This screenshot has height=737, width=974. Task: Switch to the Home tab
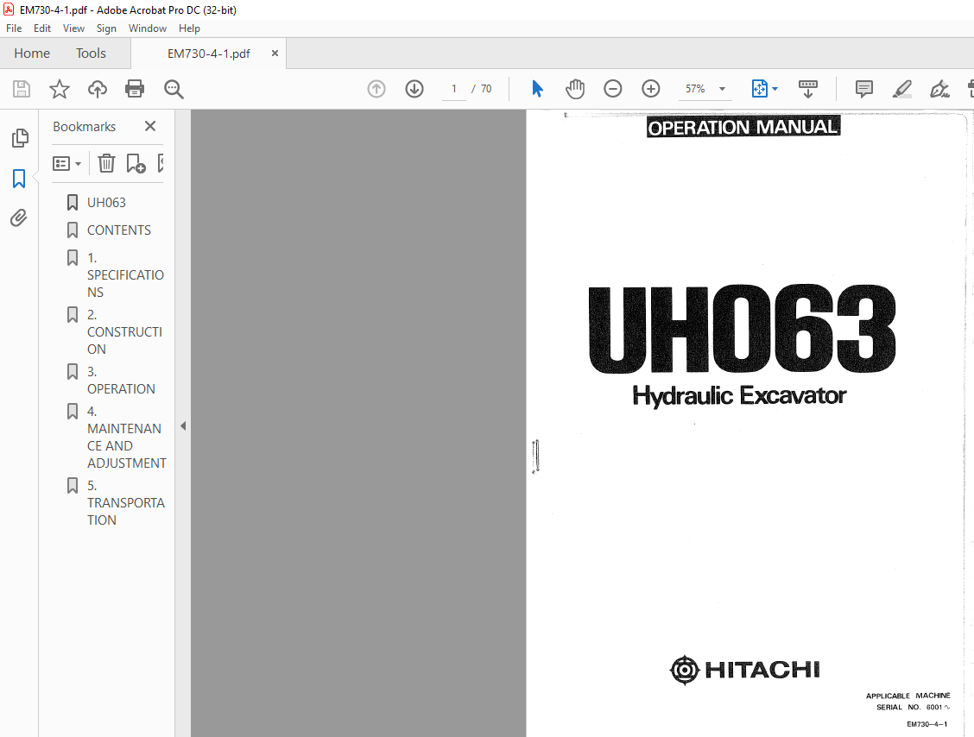pyautogui.click(x=32, y=54)
